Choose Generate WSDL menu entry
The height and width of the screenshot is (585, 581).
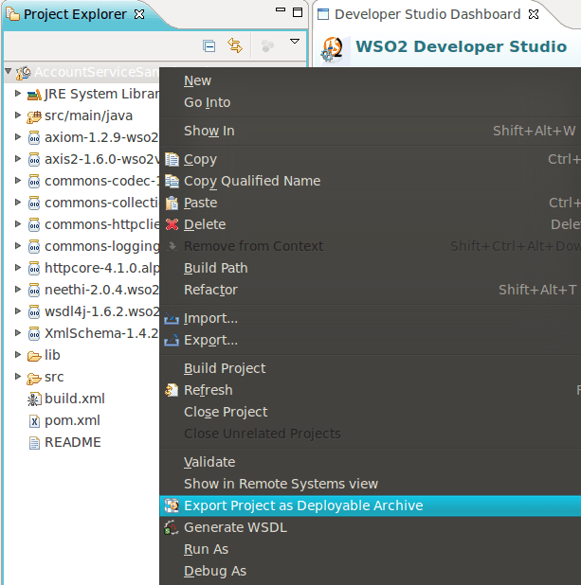click(x=371, y=527)
